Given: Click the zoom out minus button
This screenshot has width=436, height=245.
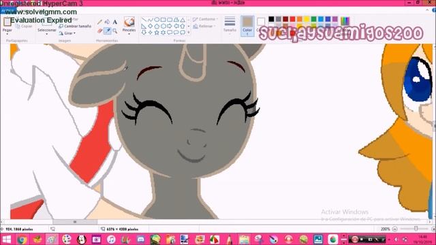Looking at the screenshot, I should (394, 229).
